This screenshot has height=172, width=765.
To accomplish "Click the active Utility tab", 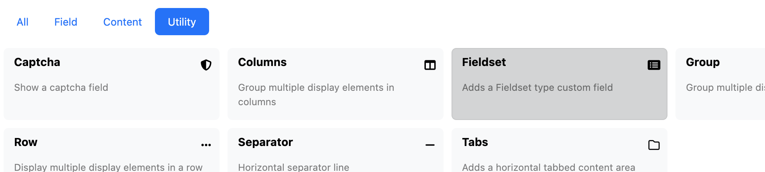I will coord(182,22).
